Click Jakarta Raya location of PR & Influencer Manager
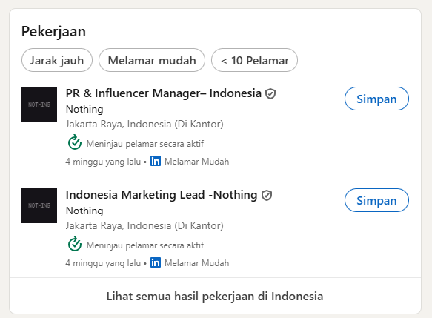Screen dimensions: 432x318 point(144,124)
